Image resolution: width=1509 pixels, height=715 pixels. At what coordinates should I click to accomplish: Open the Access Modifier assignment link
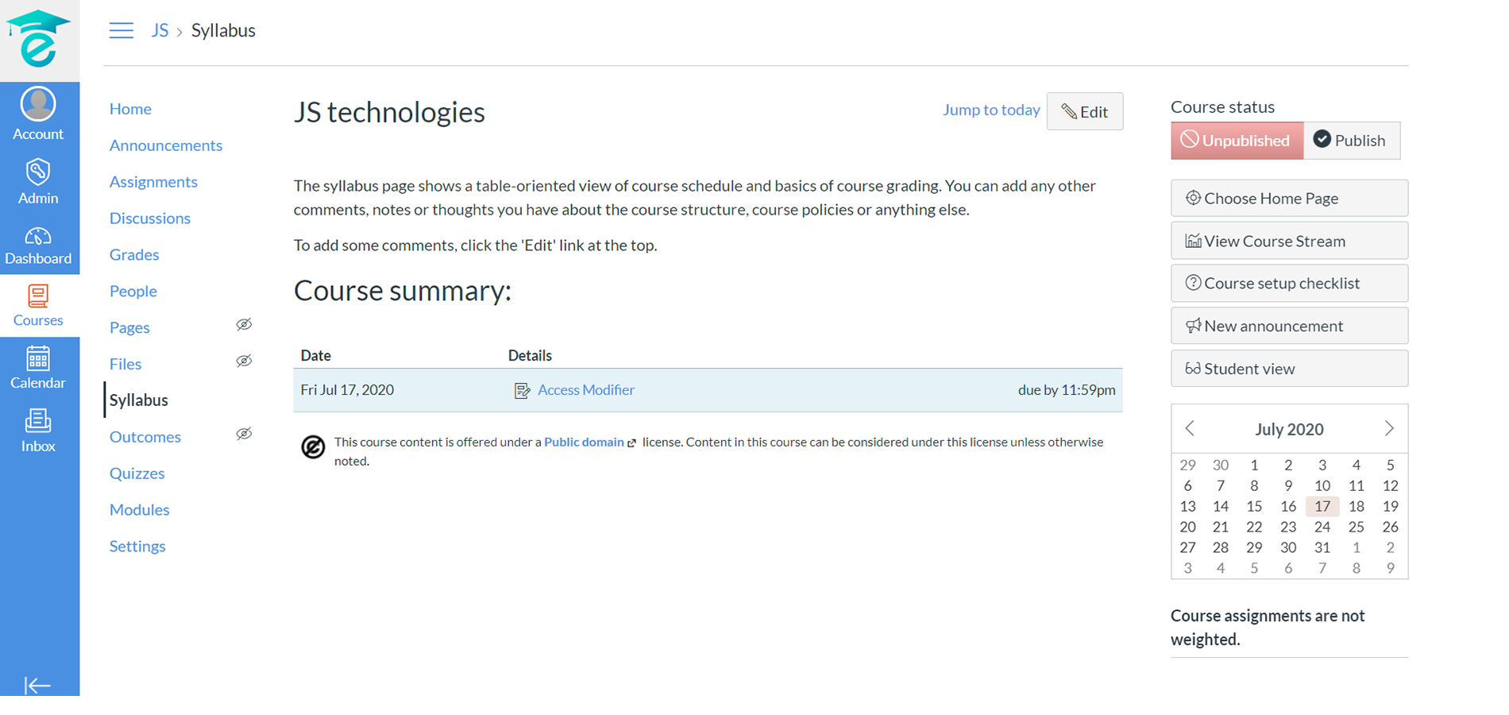point(585,390)
